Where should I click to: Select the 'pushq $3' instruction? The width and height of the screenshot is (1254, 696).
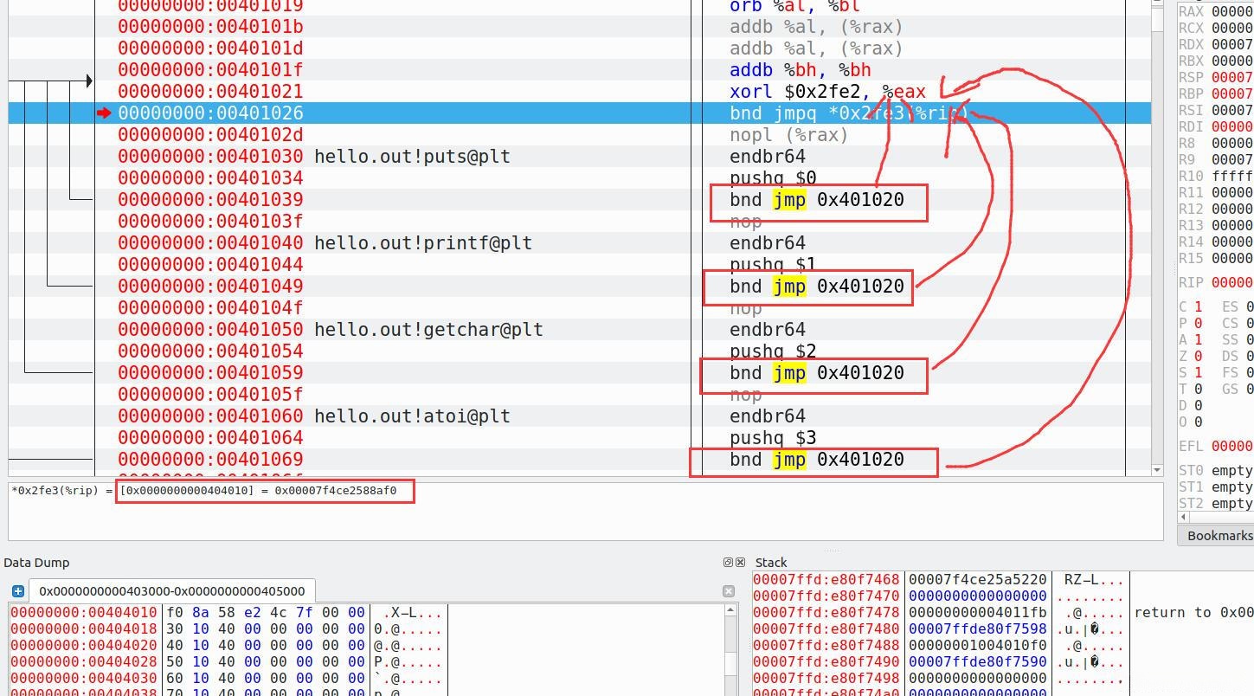coord(773,438)
